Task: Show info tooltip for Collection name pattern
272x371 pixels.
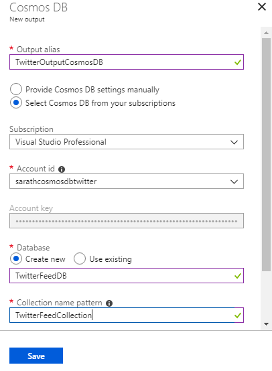Action: click(109, 303)
